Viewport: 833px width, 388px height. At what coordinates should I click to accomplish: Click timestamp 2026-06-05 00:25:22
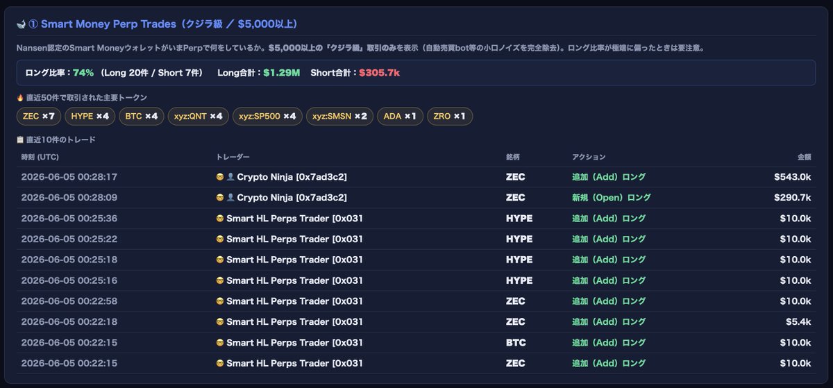coord(69,239)
